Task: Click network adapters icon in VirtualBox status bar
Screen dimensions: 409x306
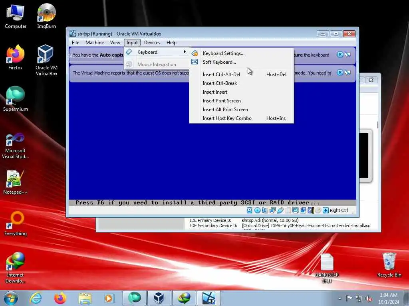Action: [x=272, y=210]
